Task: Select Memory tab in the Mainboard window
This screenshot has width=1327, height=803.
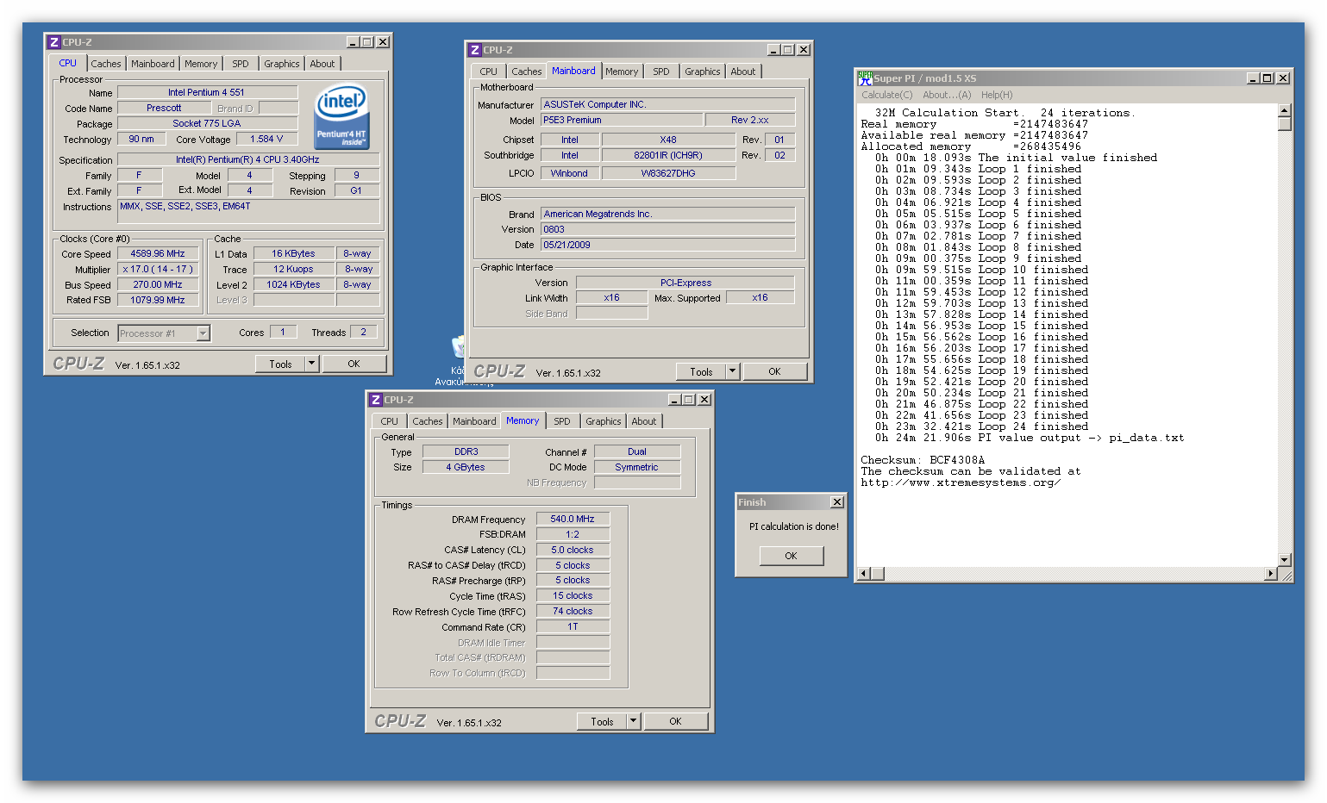Action: pos(622,72)
